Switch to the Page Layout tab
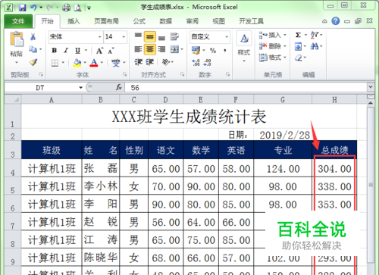This screenshot has height=275, width=379. (x=106, y=21)
